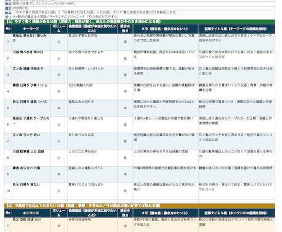Click section B banner '中長期で仕込んでおきたい10語'
Viewport: 282px width, 232px height.
[140, 206]
